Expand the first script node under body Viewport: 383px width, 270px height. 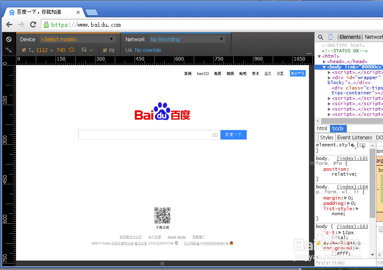pyautogui.click(x=329, y=73)
